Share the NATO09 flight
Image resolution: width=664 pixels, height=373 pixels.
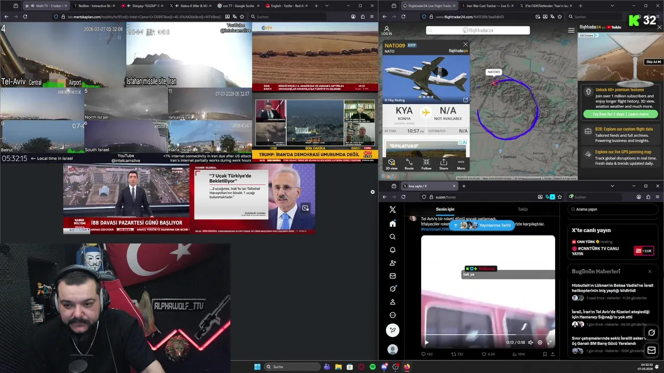(x=444, y=164)
